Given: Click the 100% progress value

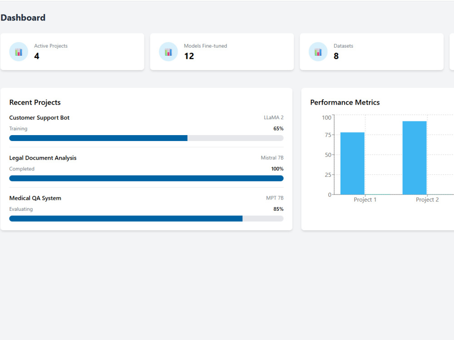Looking at the screenshot, I should [277, 169].
